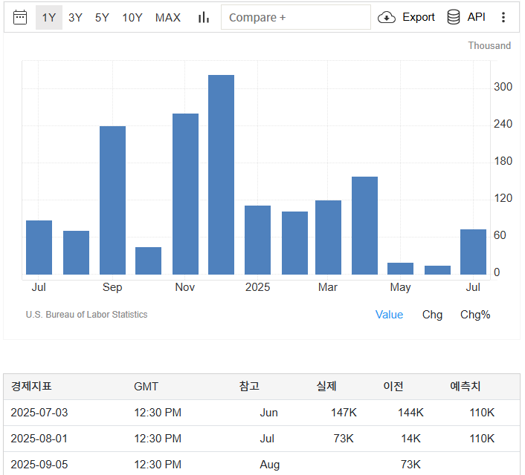
Task: Select the 1Y time range
Action: 49,17
